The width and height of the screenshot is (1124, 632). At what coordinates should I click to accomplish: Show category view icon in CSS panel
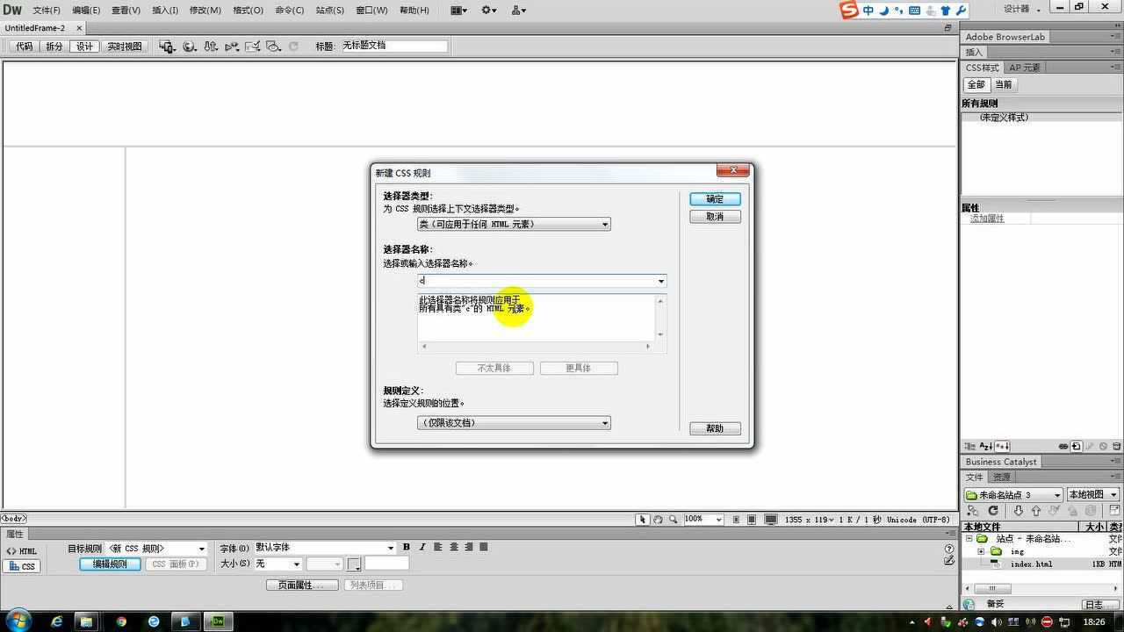pos(969,447)
